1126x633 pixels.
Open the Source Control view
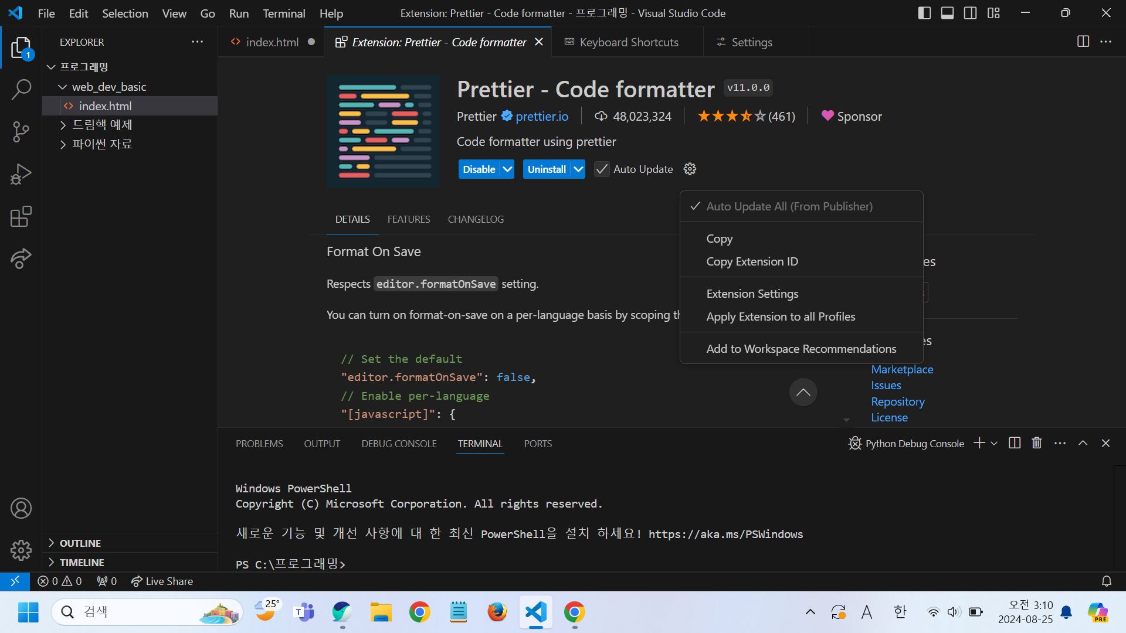click(x=21, y=132)
